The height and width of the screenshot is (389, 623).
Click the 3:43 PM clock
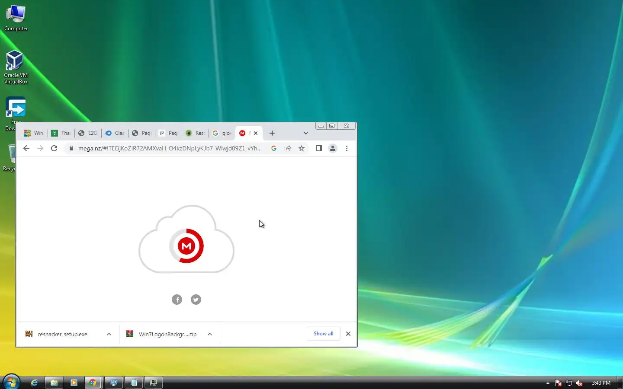click(x=601, y=383)
